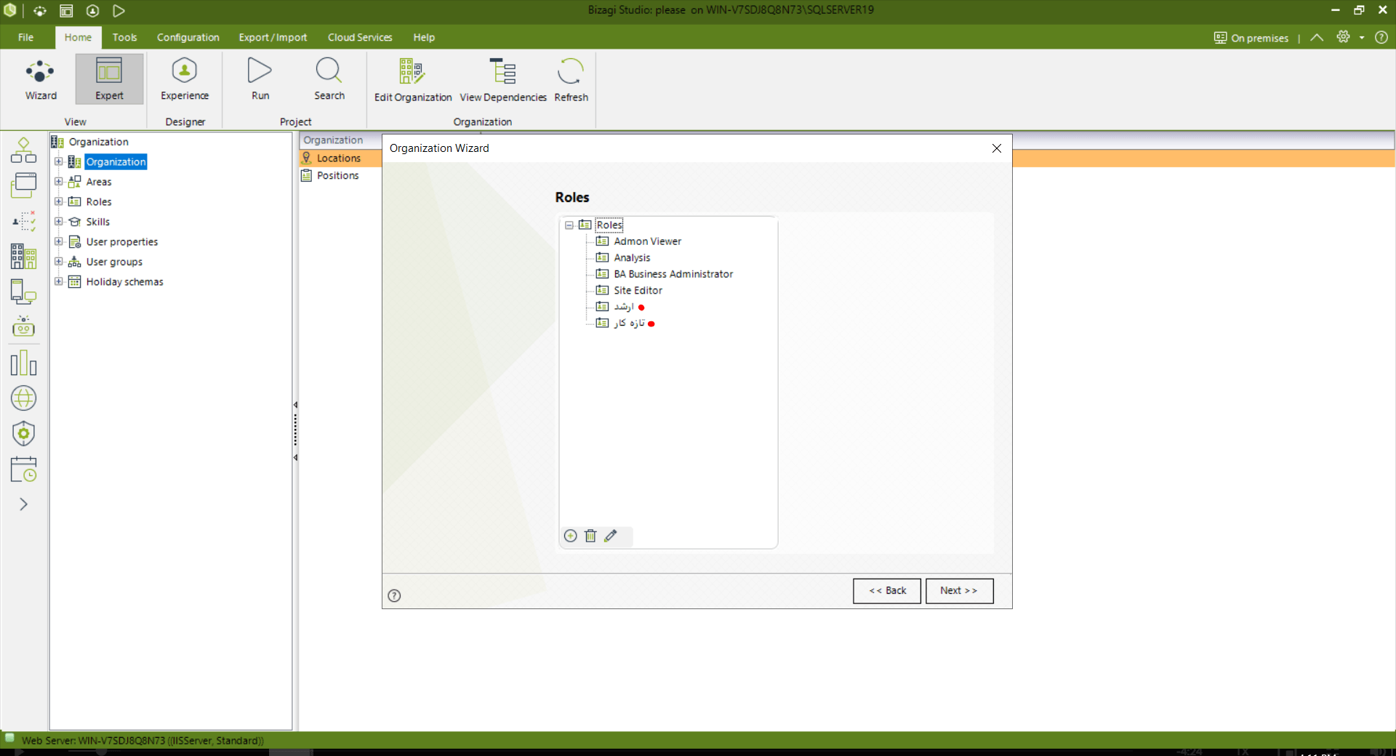Expand the sidebar with chevron arrow
The height and width of the screenshot is (756, 1396).
pos(23,504)
